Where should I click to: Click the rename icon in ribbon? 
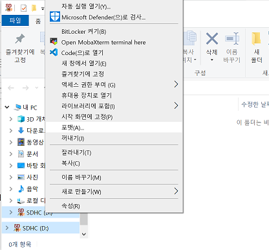click(x=232, y=39)
